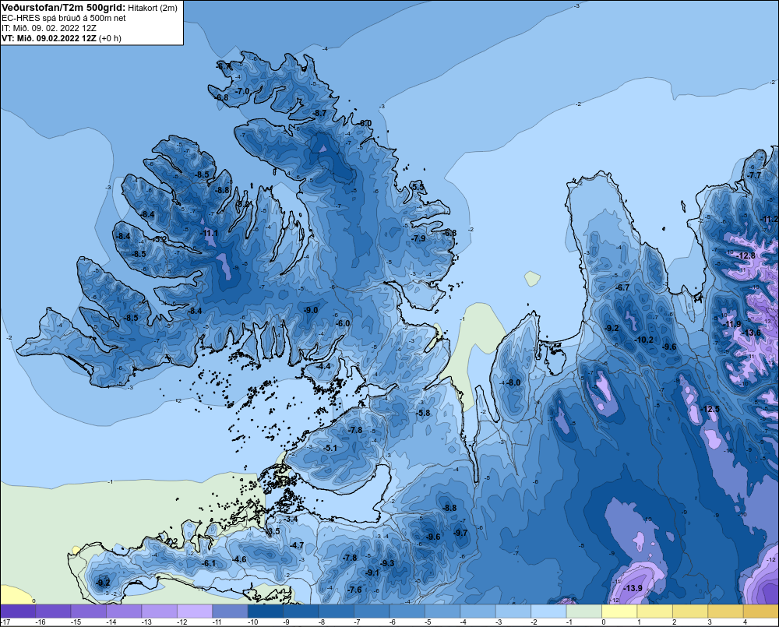The width and height of the screenshot is (779, 627).
Task: Click the -4.6 temperature label
Action: coord(239,559)
